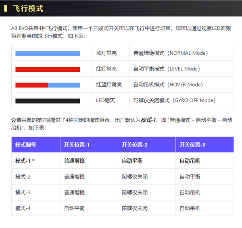
Task: Click the 开关位置-3 column header
Action: [x=192, y=145]
